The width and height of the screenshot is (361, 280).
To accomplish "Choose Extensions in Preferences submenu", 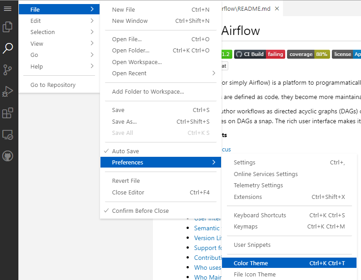I will [x=289, y=197].
